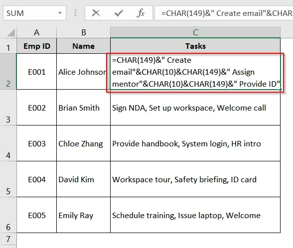This screenshot has height=248, width=293.
Task: Select the Brian Smith cell
Action: point(83,108)
